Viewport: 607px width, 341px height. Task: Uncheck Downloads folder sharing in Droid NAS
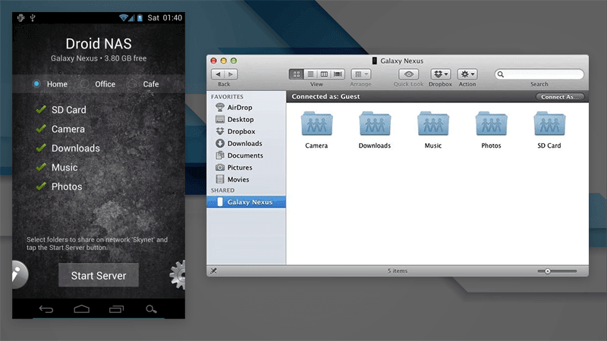point(41,148)
